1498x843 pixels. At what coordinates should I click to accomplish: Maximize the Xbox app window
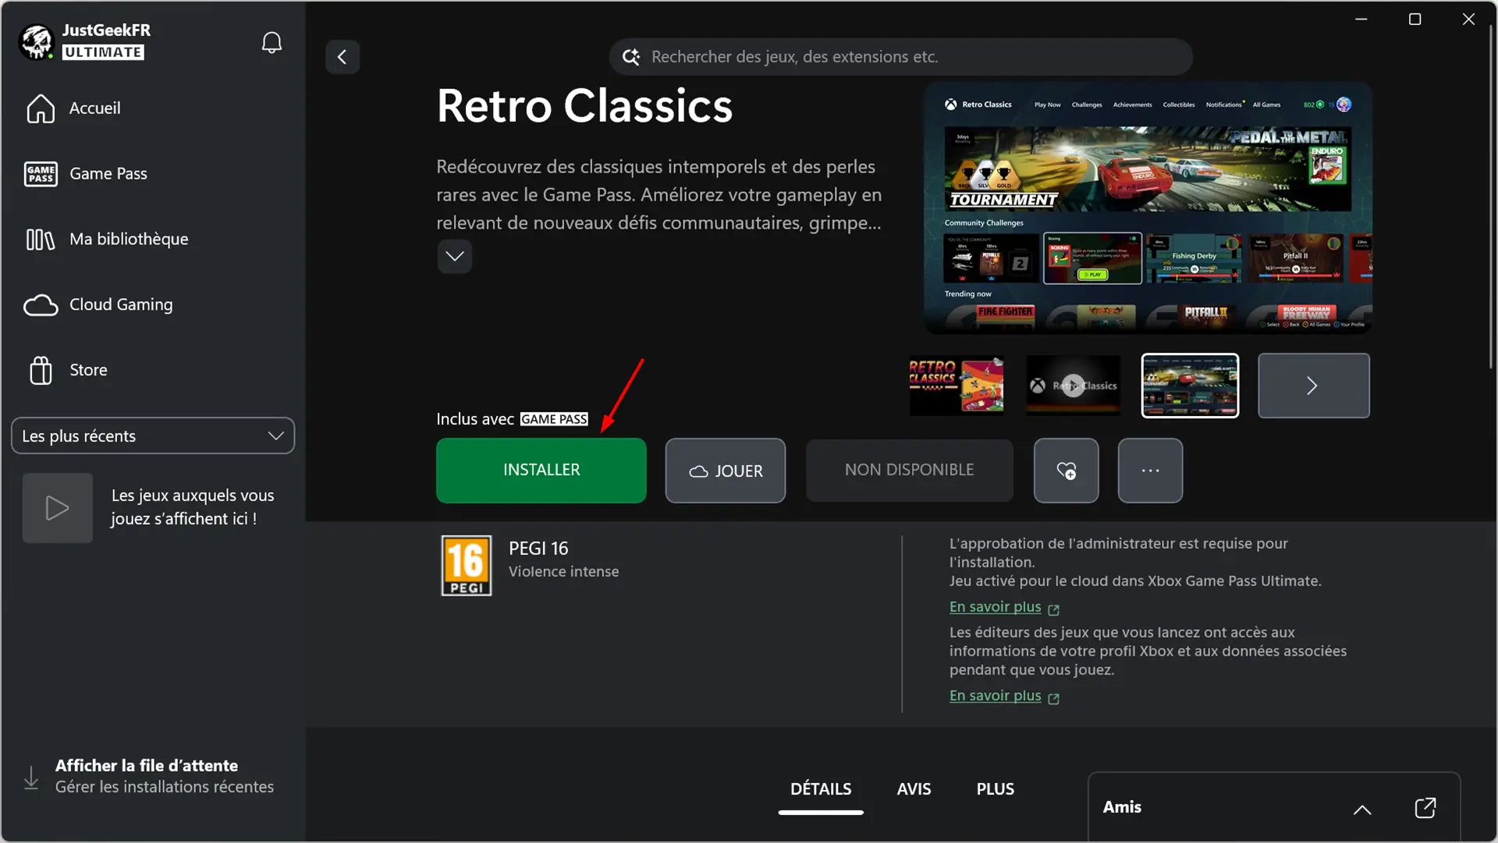coord(1415,20)
